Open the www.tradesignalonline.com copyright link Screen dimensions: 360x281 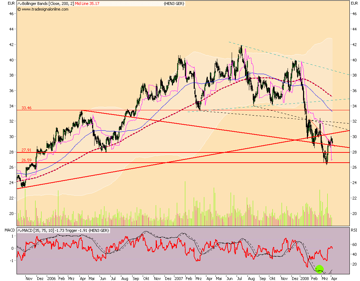tap(42, 9)
